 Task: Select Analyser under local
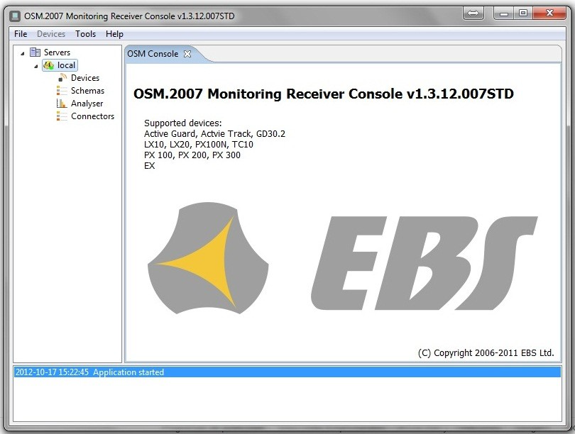point(87,104)
